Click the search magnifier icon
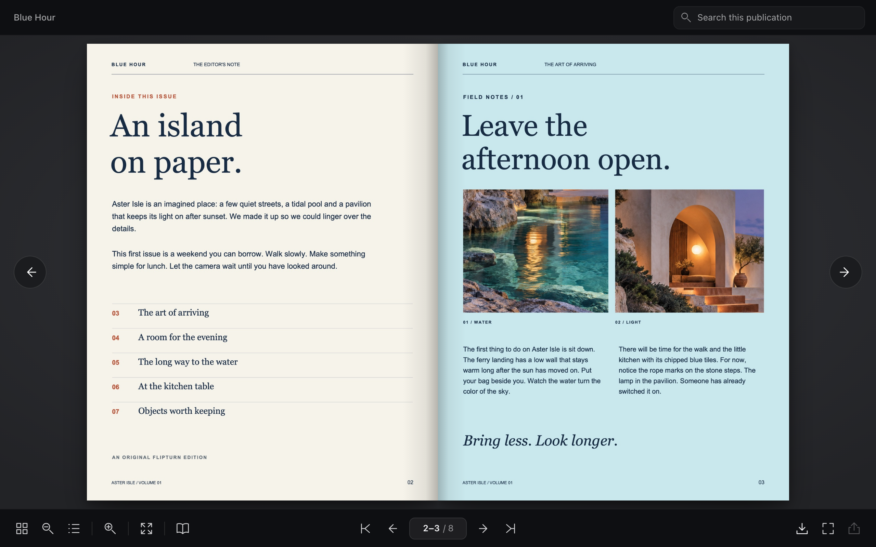The height and width of the screenshot is (547, 876). (686, 17)
